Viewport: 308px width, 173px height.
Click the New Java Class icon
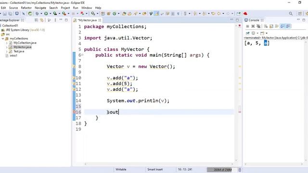coord(115,13)
